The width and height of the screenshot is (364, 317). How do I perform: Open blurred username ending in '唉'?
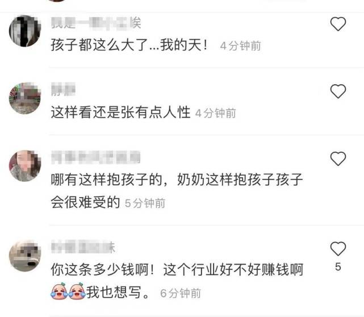point(96,23)
